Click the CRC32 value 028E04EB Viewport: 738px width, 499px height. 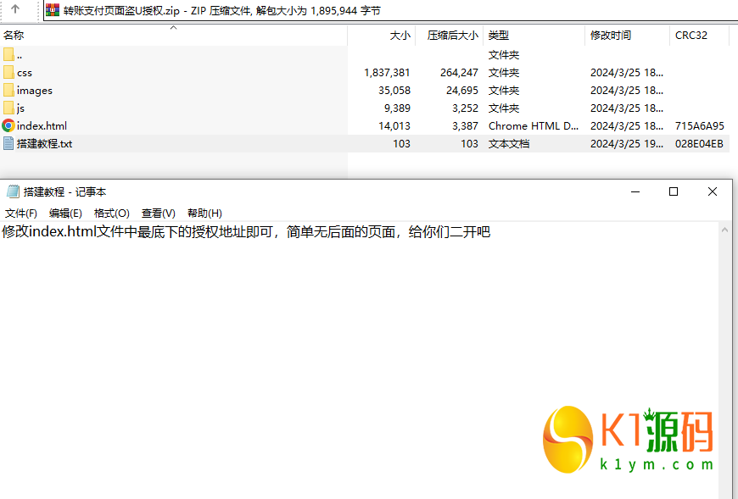[699, 144]
